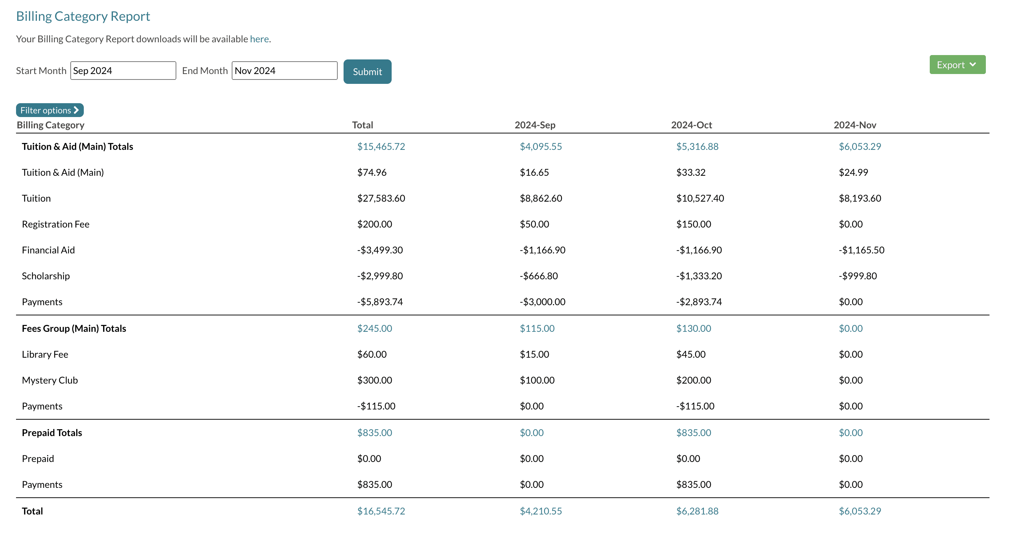
Task: Click Fees Group September amount $115.00
Action: [x=537, y=329]
